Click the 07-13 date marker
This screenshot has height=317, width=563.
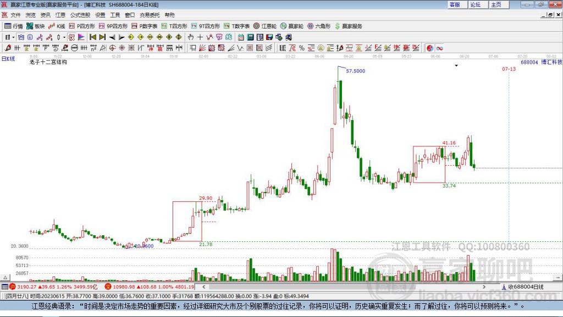(x=509, y=69)
